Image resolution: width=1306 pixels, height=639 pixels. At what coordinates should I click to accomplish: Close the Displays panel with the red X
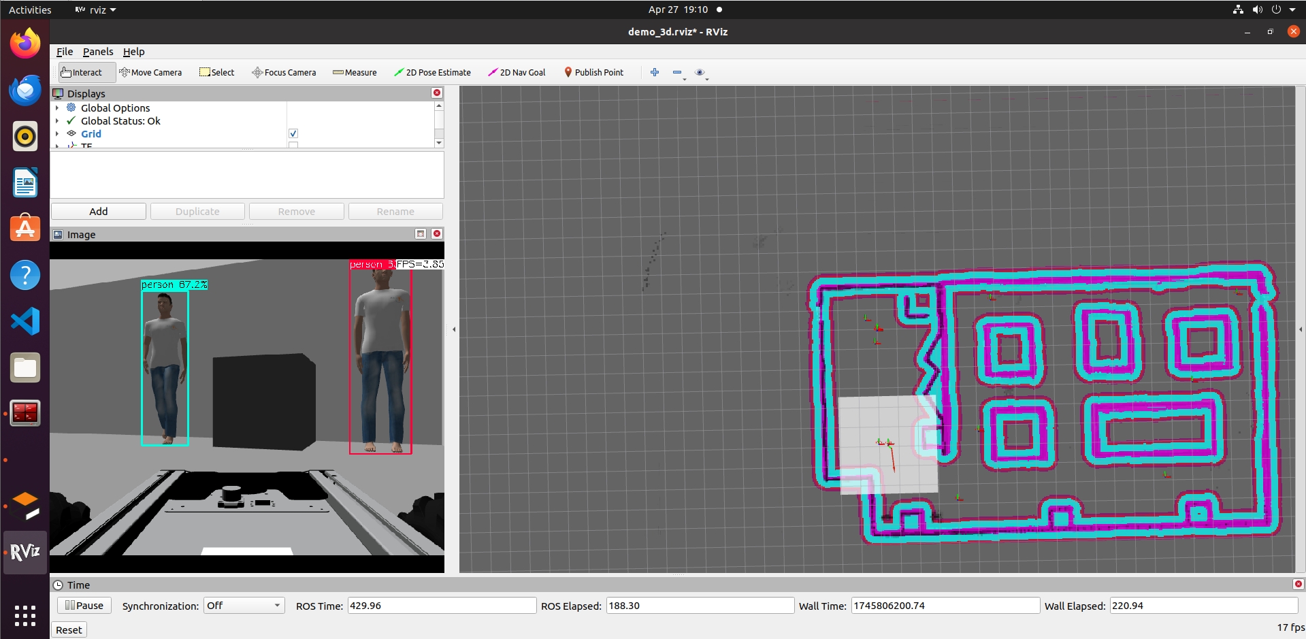coord(437,93)
